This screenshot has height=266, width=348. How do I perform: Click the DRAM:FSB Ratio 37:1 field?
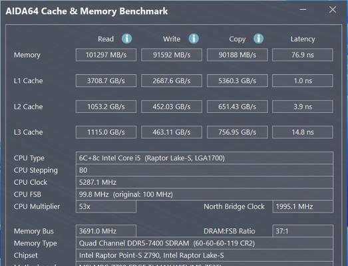[x=303, y=231]
